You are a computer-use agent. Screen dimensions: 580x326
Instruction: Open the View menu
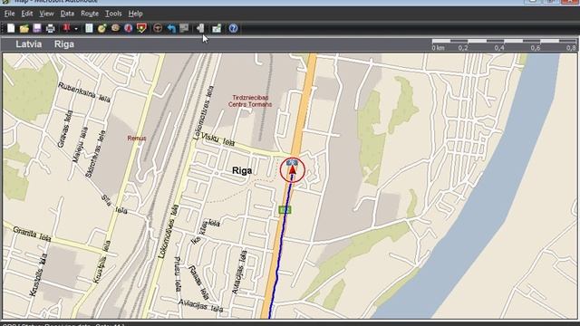pos(46,14)
